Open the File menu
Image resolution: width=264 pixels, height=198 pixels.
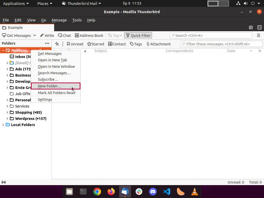6,20
